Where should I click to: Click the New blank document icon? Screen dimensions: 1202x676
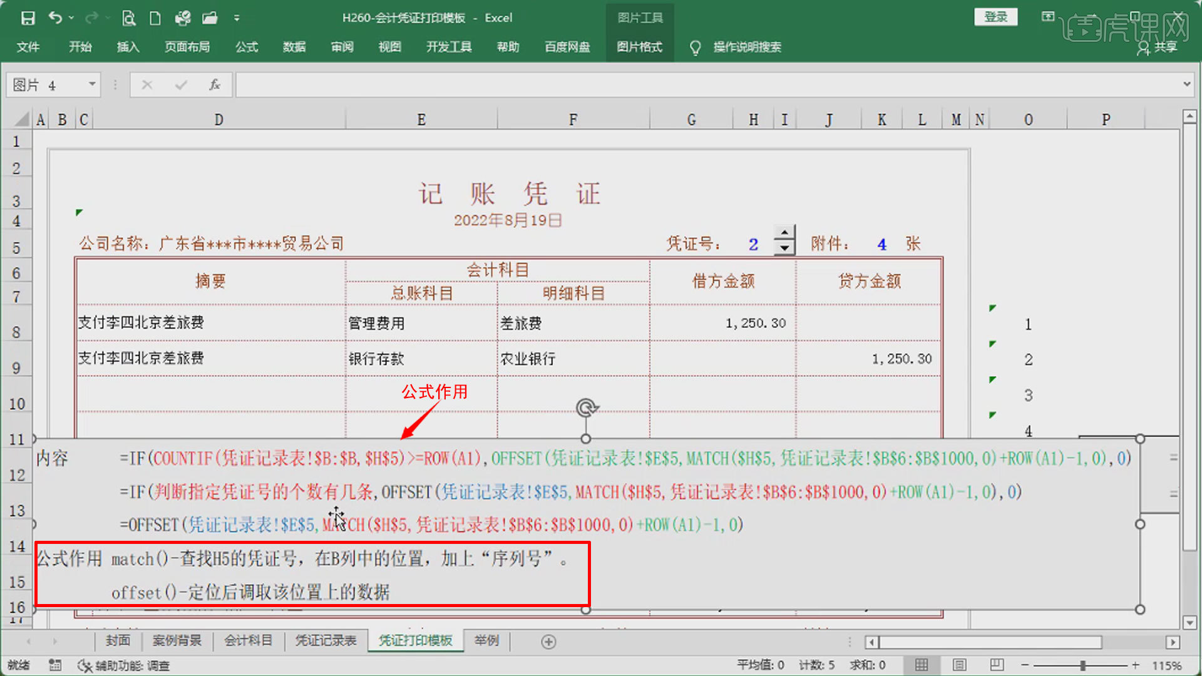(x=155, y=18)
